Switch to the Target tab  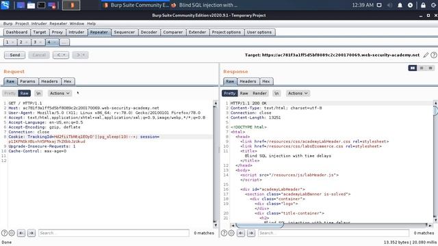point(40,32)
